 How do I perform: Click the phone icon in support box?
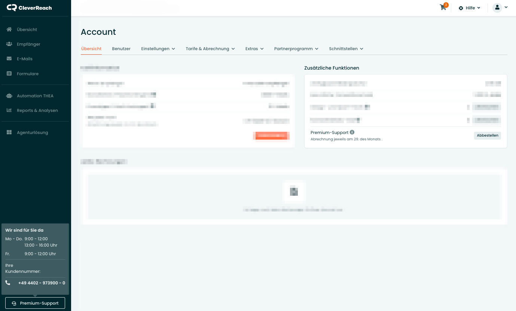coord(8,283)
